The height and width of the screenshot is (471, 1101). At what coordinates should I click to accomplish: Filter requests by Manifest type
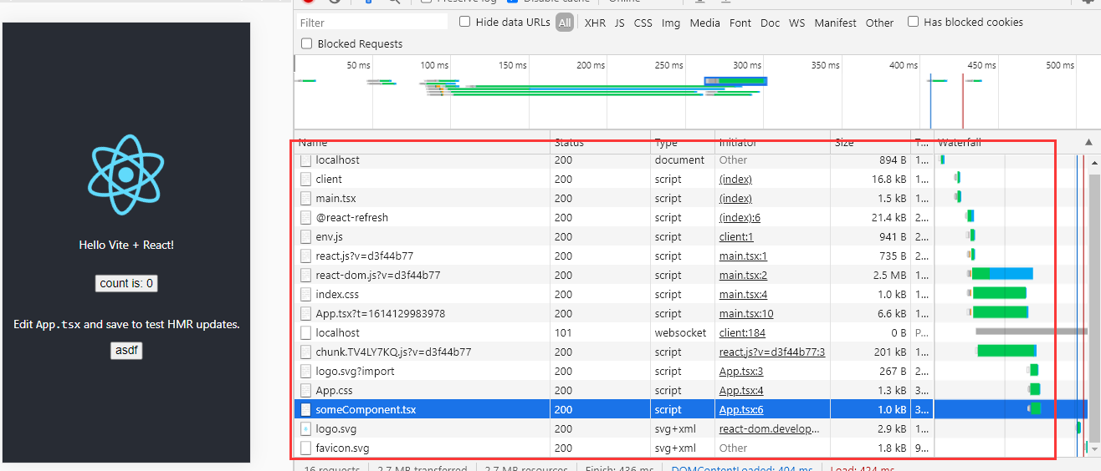pyautogui.click(x=835, y=23)
